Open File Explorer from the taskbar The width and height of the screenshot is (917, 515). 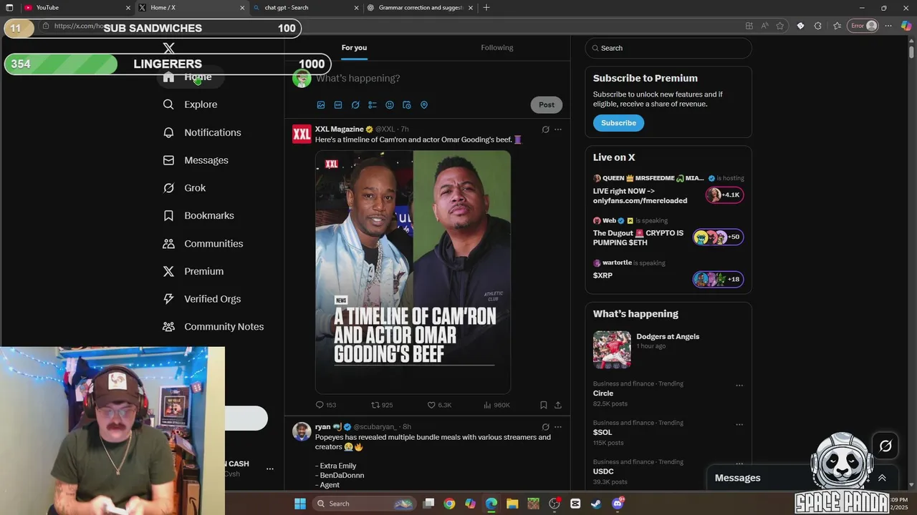(512, 504)
